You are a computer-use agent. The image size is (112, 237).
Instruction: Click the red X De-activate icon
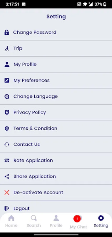7,192
